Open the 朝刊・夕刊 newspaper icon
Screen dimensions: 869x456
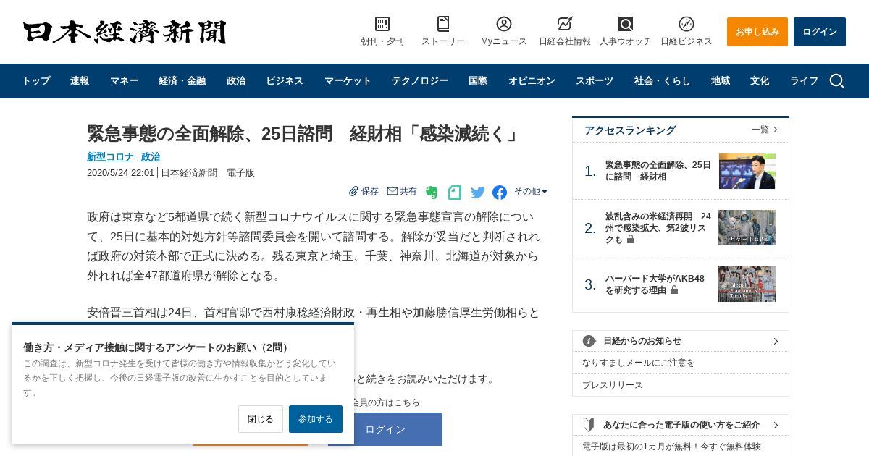pos(382,24)
